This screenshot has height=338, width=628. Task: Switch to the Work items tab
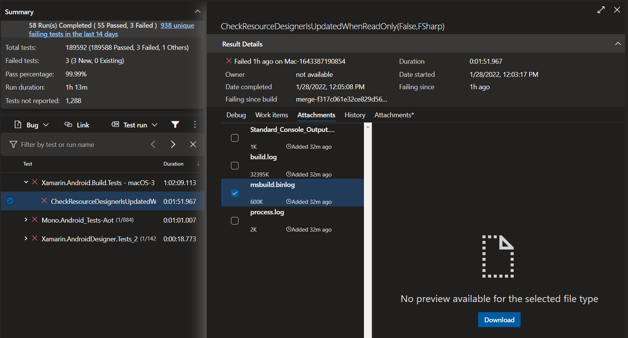(272, 115)
